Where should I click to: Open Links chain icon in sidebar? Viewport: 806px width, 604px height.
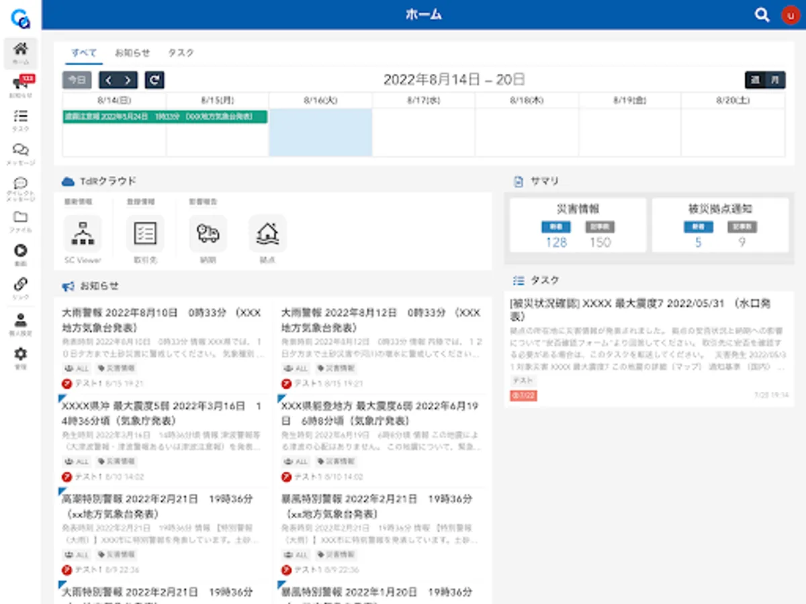pos(21,287)
